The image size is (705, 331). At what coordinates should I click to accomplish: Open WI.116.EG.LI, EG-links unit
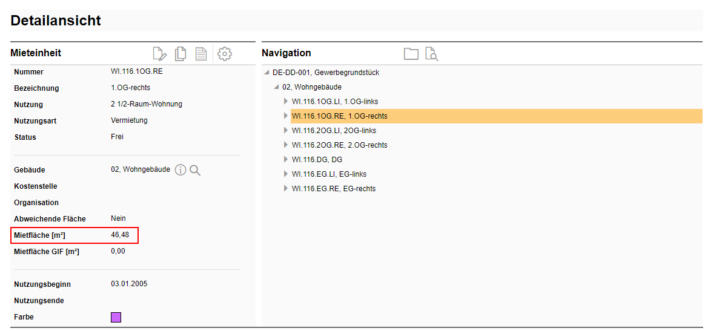(329, 174)
